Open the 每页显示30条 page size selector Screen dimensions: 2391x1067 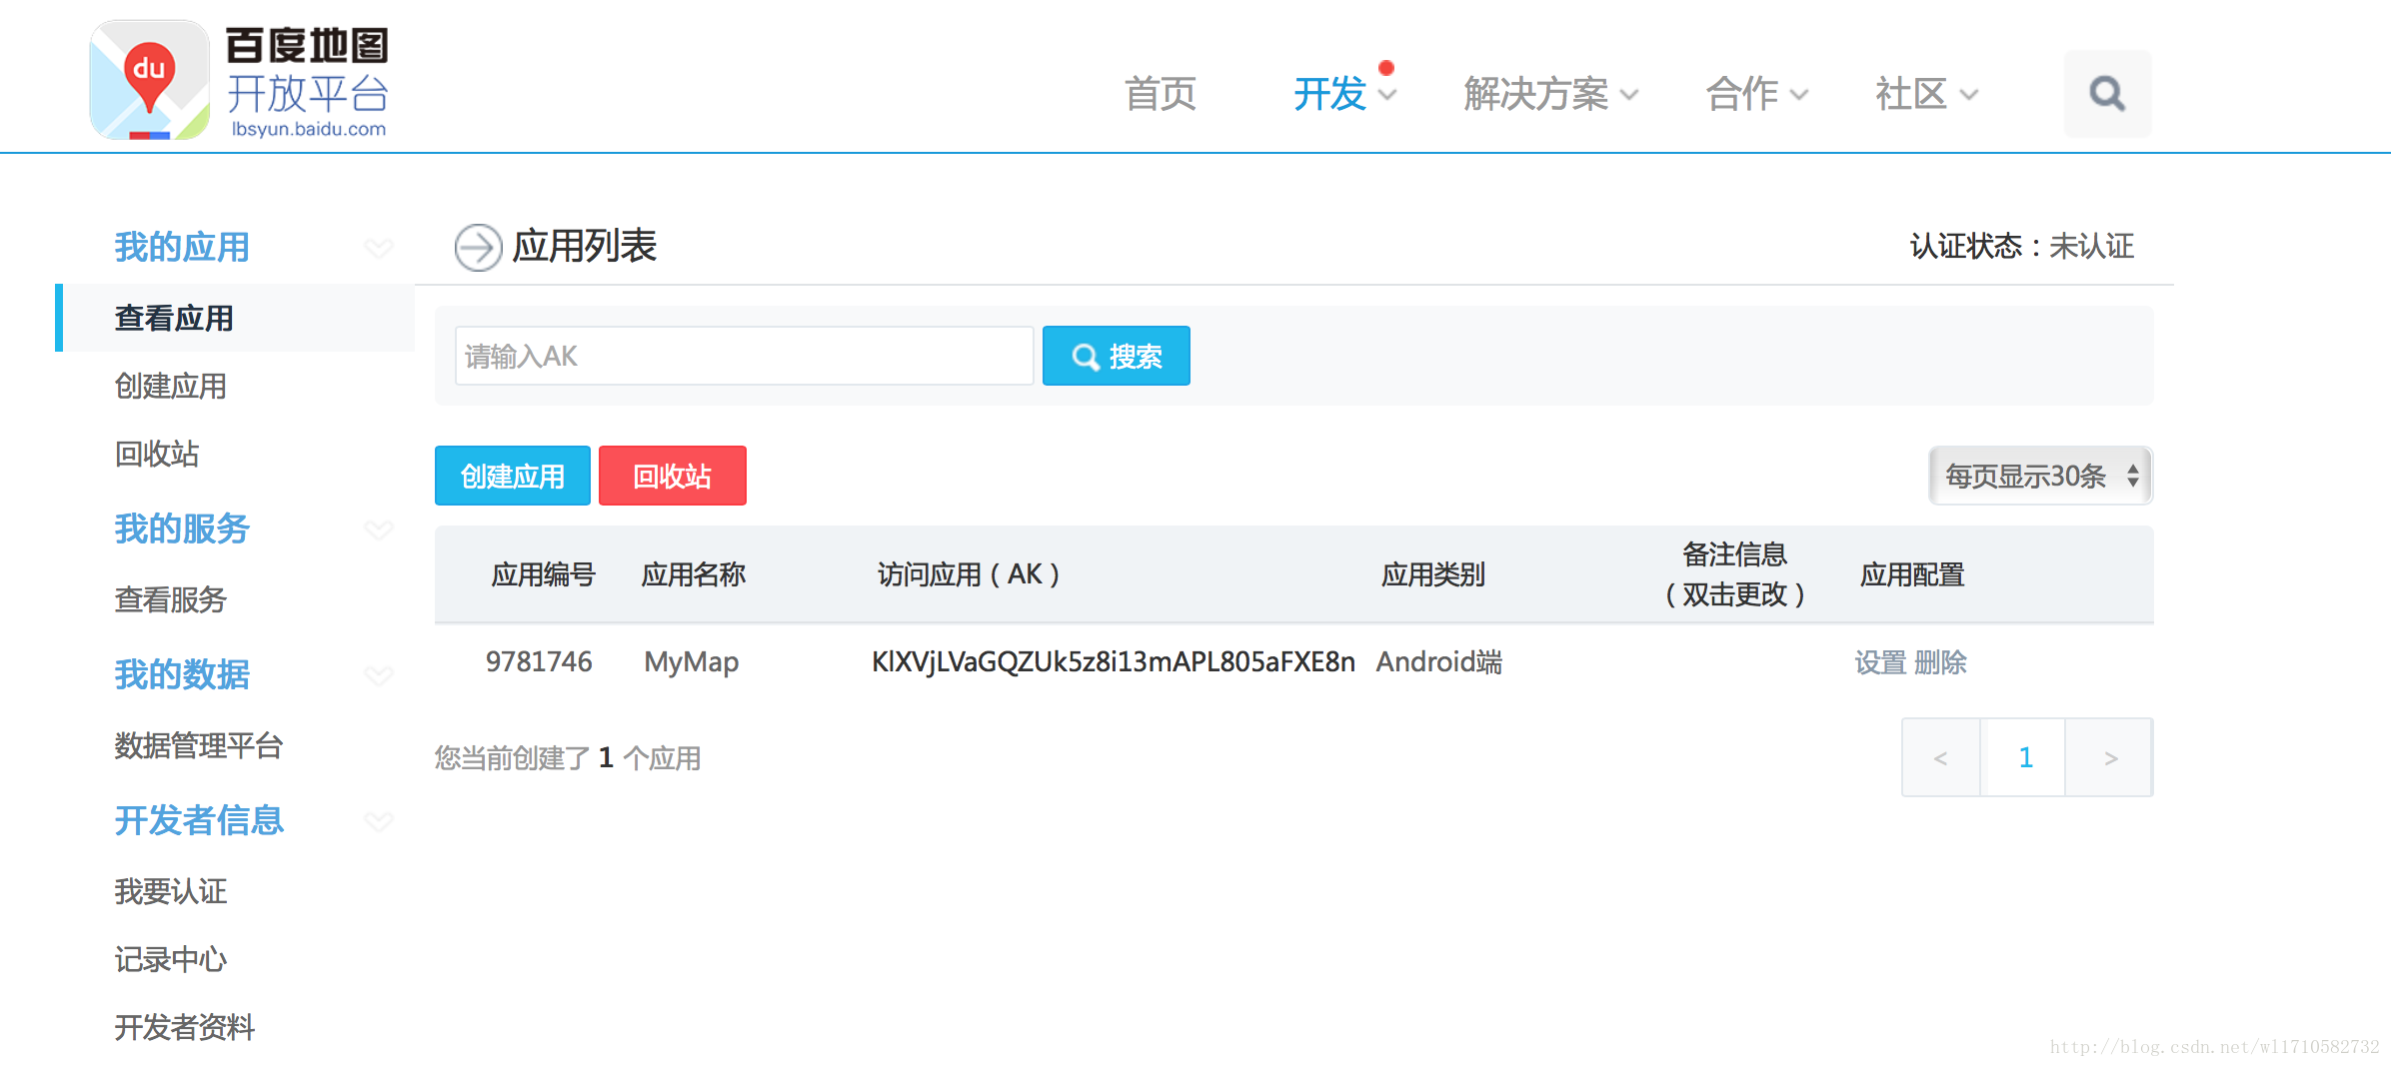click(2040, 476)
